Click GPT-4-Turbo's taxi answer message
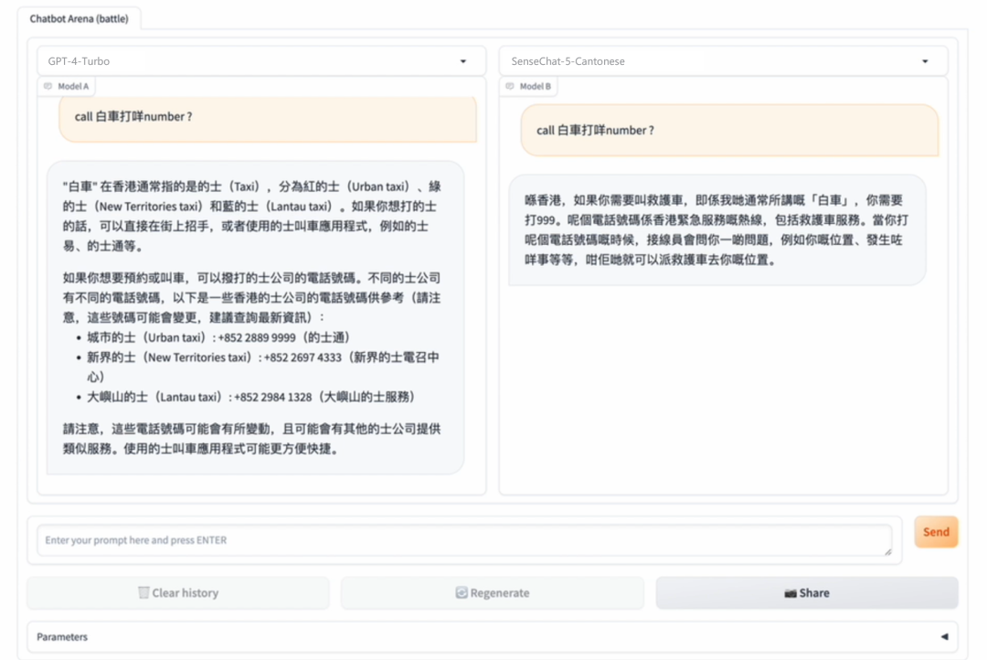 (x=255, y=316)
